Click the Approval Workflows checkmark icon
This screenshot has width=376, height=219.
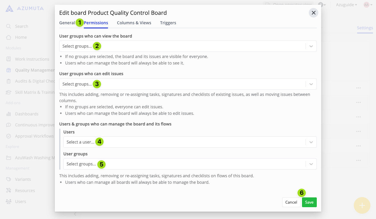[9, 136]
